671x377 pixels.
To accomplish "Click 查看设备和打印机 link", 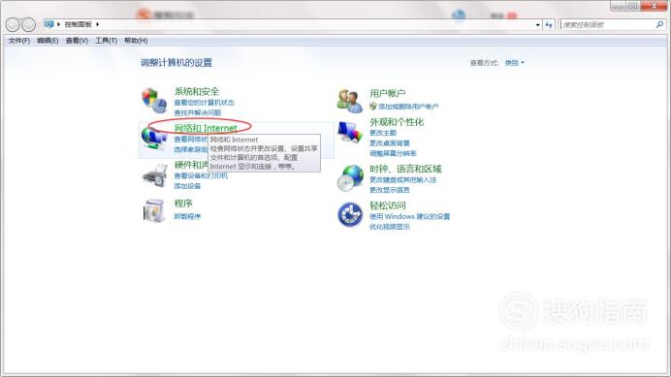I will tap(201, 175).
